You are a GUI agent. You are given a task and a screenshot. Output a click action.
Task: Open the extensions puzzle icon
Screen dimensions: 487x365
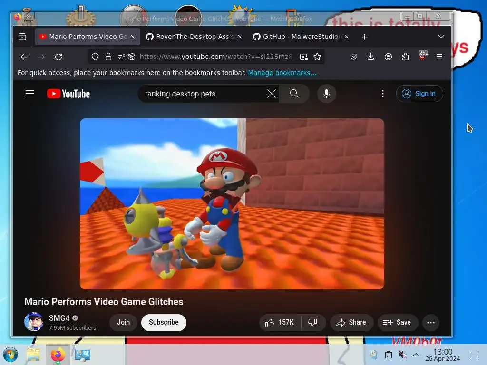pyautogui.click(x=405, y=57)
